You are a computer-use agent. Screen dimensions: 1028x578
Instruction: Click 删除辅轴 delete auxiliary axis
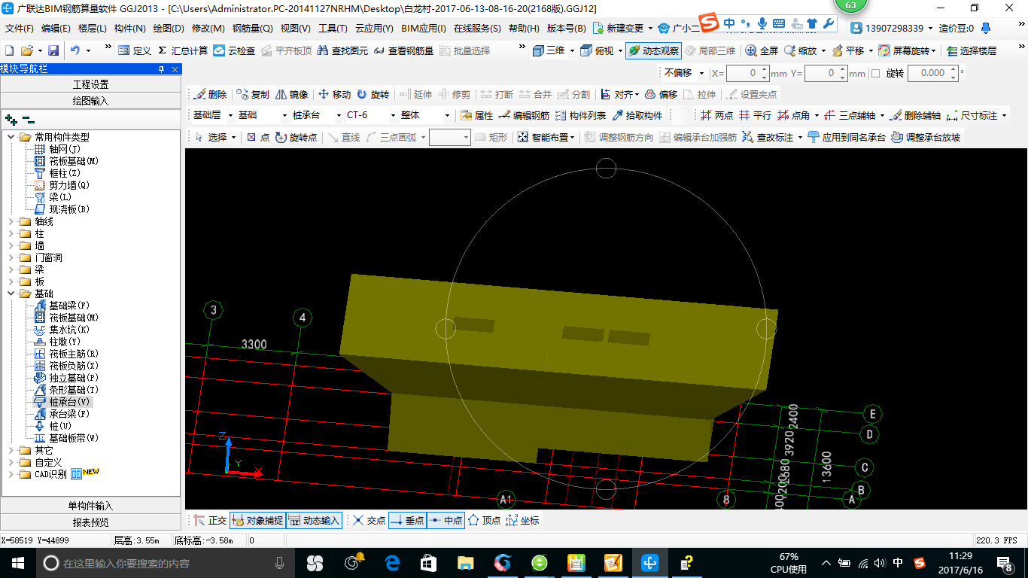915,115
